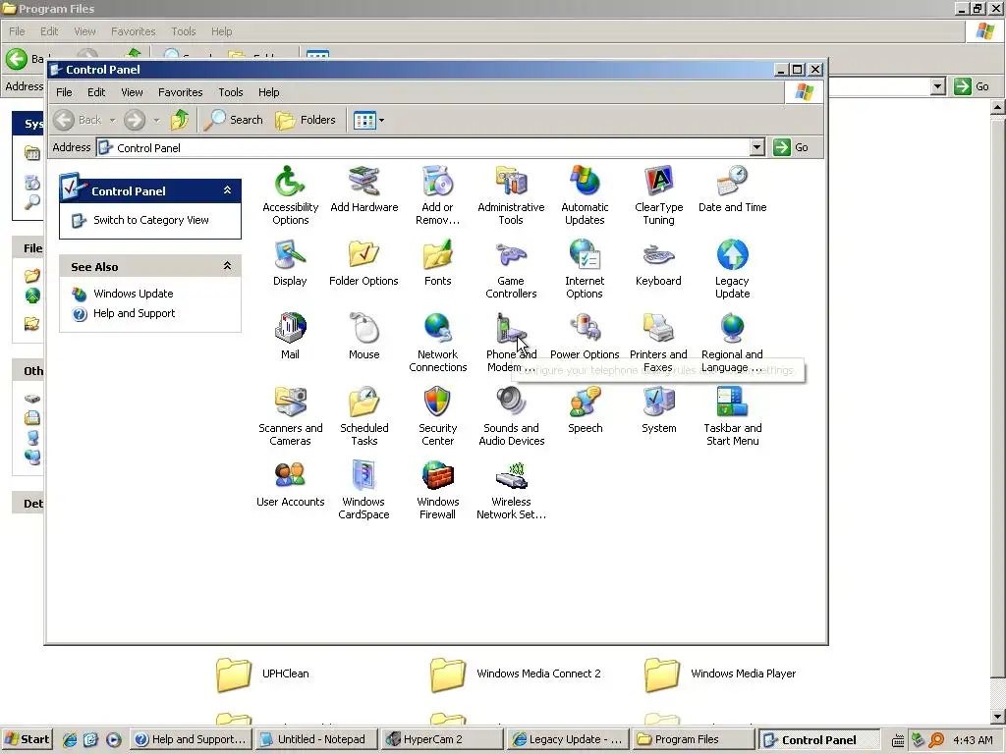
Task: Open Windows Media Player folder
Action: [720, 674]
